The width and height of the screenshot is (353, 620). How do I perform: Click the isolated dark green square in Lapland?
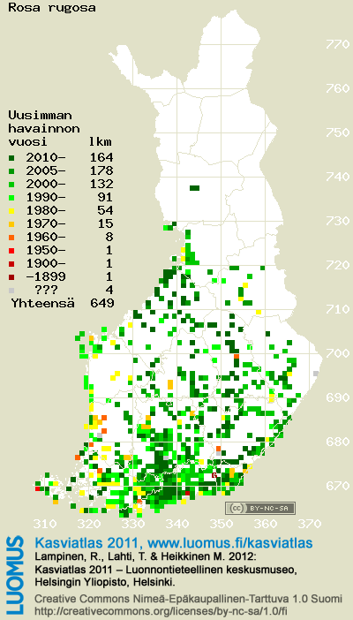point(194,188)
